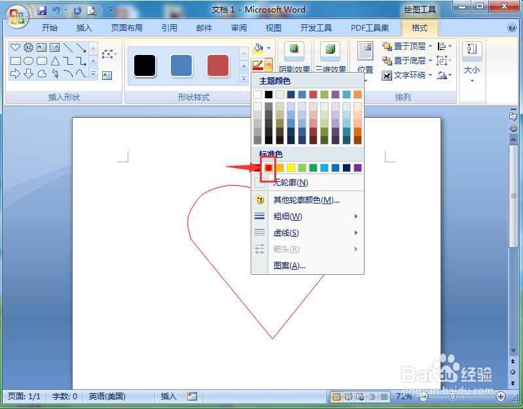This screenshot has width=523, height=409.
Task: Apply the black shape style
Action: [x=145, y=65]
